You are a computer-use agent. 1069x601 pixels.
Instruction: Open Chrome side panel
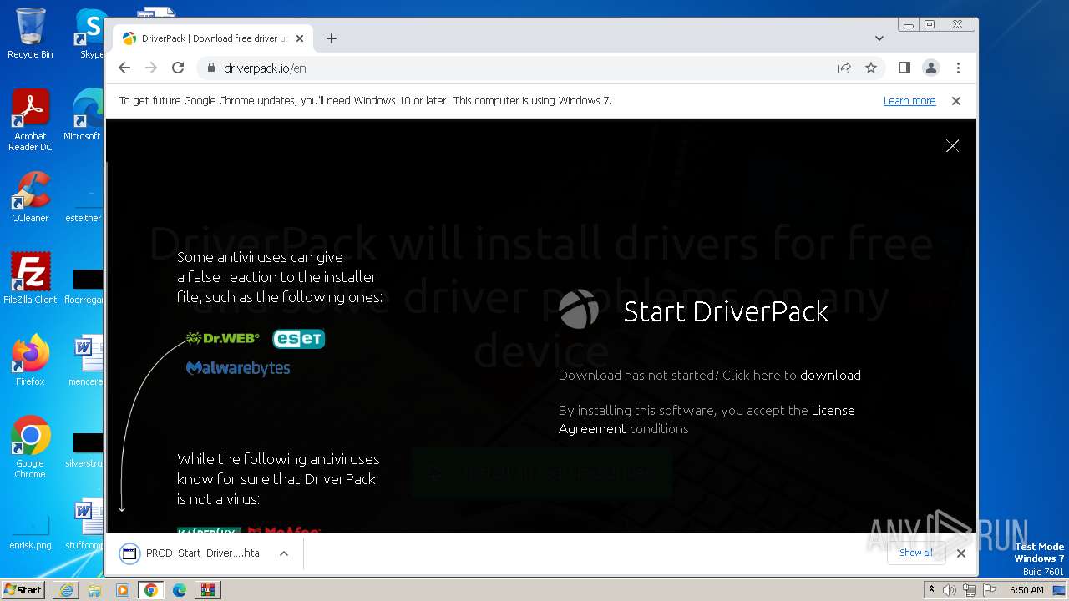click(904, 68)
